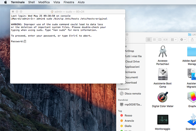Image resolution: width=196 pixels, height=131 pixels.
Task: Click the Finder forward navigation arrow
Action: coord(126,40)
